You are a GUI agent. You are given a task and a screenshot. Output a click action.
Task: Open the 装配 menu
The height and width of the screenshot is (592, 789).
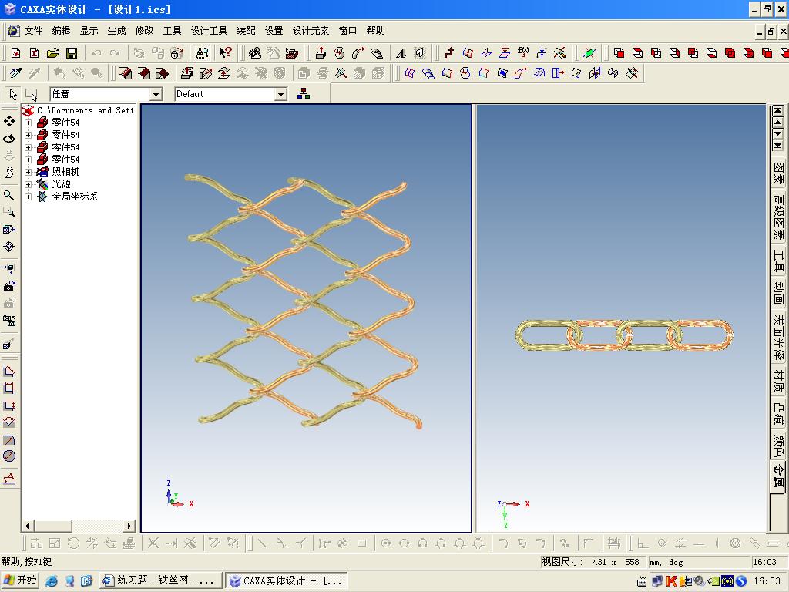point(246,31)
